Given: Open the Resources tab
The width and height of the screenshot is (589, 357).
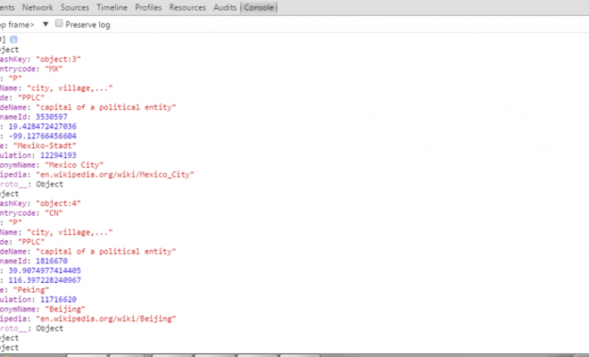Looking at the screenshot, I should (187, 7).
